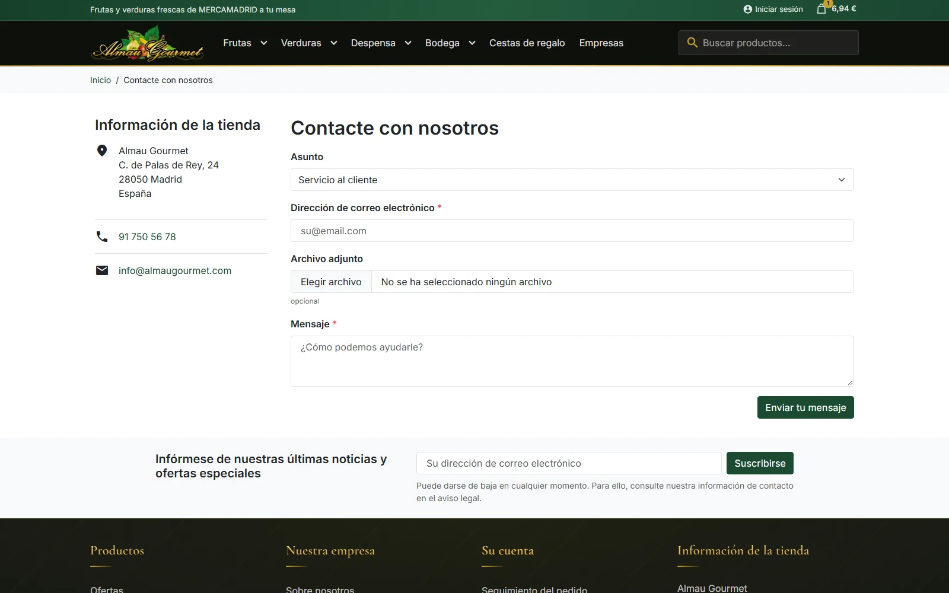Open the Despensa menu
Image resolution: width=949 pixels, height=593 pixels.
(x=373, y=43)
